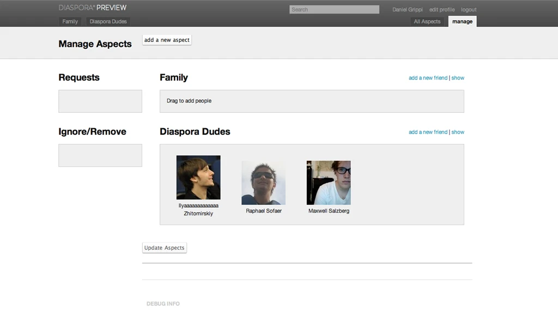Select Ilya Zhitomirskiy's profile photo
Image resolution: width=558 pixels, height=314 pixels.
[198, 177]
